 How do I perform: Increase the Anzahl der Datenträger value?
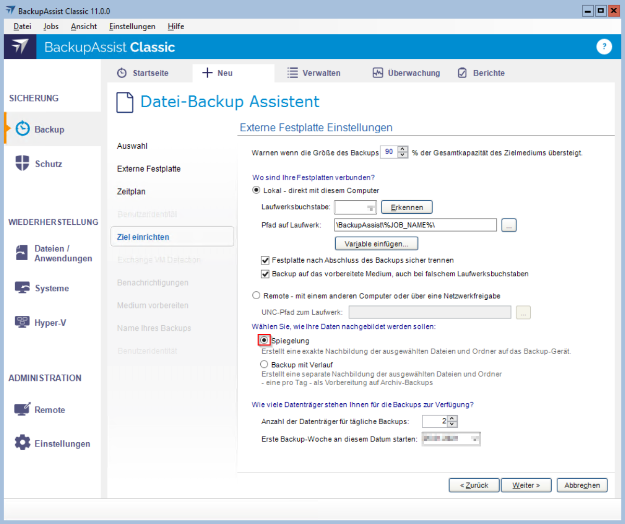[x=452, y=418]
